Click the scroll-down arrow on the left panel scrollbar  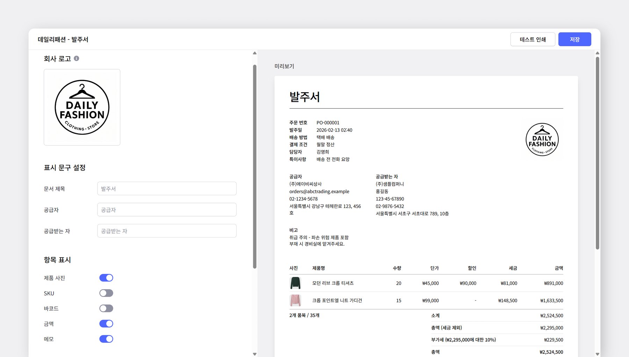[254, 354]
